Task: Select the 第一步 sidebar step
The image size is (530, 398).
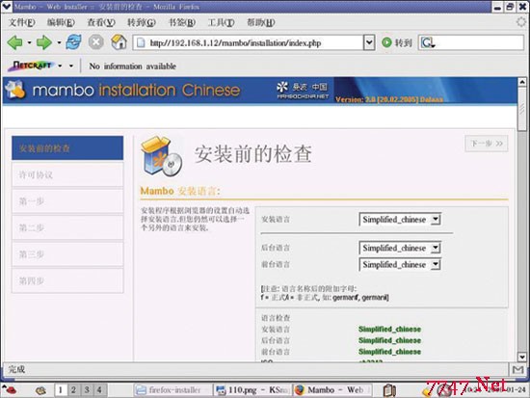Action: tap(67, 201)
